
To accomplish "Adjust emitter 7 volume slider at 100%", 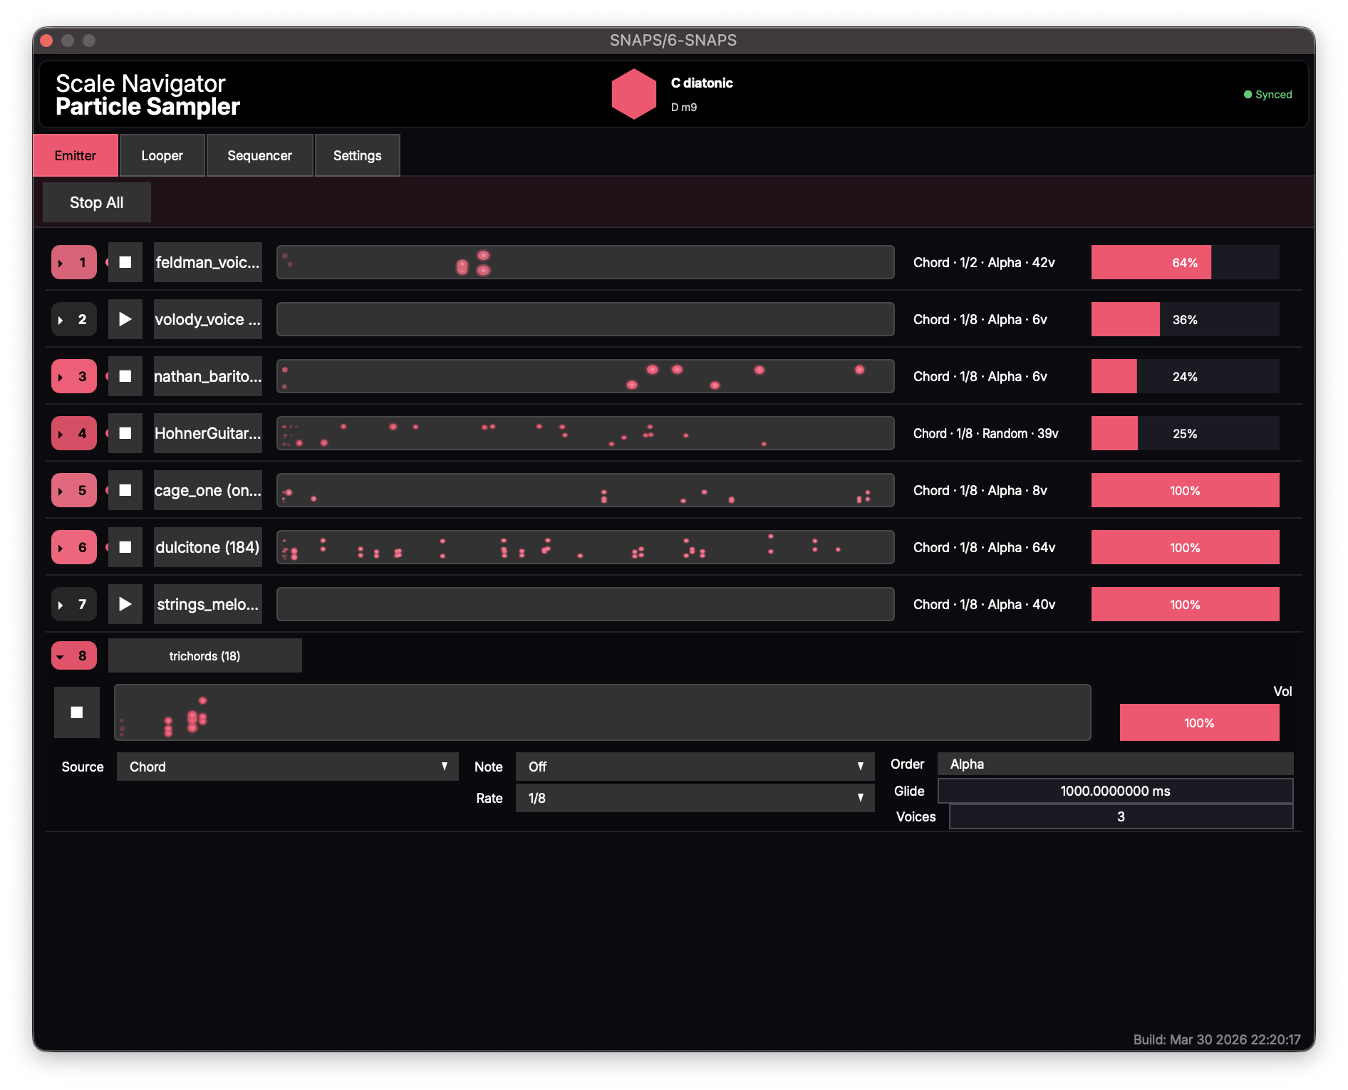I will (x=1186, y=604).
